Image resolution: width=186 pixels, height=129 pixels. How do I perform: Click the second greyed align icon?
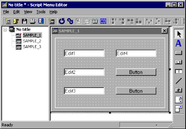point(122,21)
